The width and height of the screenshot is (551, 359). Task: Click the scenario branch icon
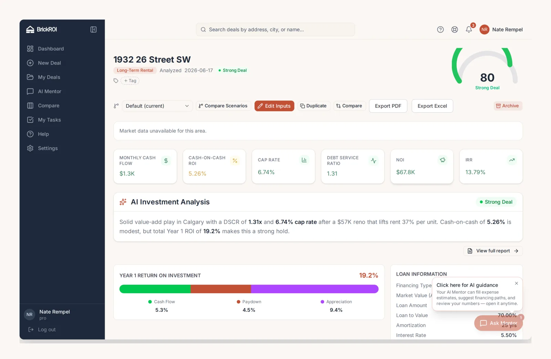point(116,106)
